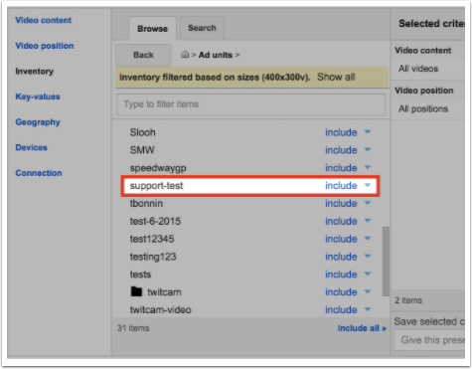Select the tests list item name

140,275
